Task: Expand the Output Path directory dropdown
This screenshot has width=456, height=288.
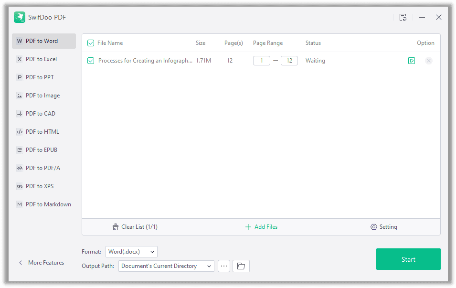Action: 166,266
